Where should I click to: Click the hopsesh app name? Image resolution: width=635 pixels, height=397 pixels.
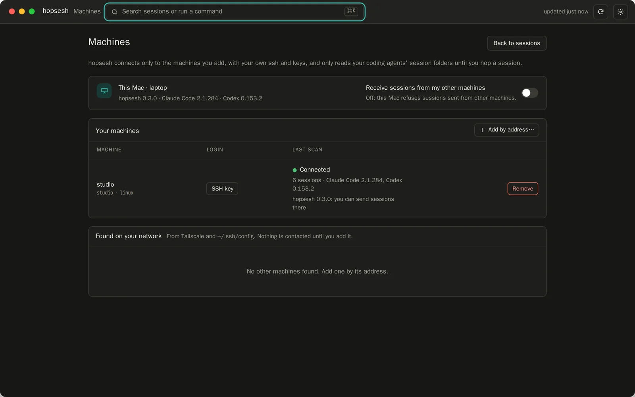tap(56, 11)
